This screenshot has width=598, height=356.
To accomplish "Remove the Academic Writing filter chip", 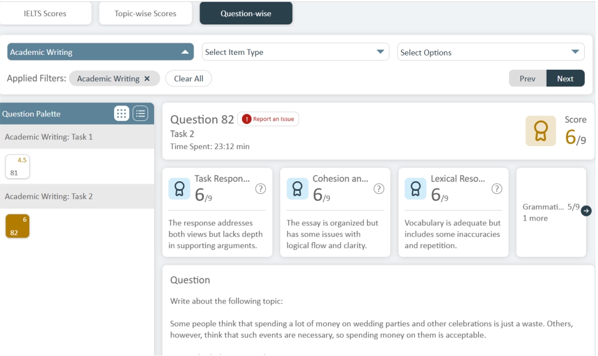I will [147, 79].
